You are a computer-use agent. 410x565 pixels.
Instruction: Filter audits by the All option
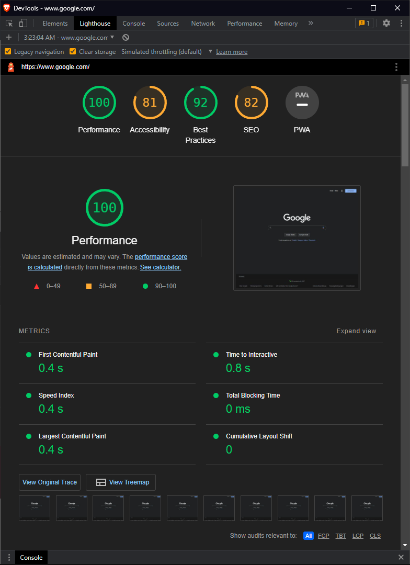309,536
